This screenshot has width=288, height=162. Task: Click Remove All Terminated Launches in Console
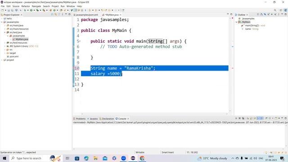243,118
